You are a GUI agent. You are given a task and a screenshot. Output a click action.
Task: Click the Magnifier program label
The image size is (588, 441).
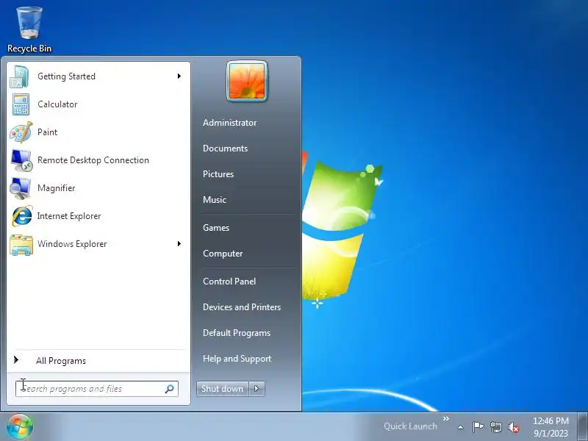tap(57, 188)
